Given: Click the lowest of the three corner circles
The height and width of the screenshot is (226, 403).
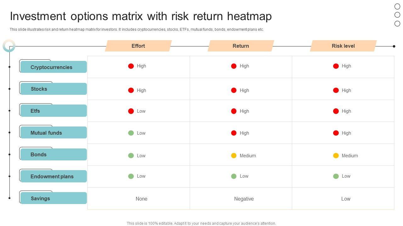Looking at the screenshot, I should (x=397, y=24).
